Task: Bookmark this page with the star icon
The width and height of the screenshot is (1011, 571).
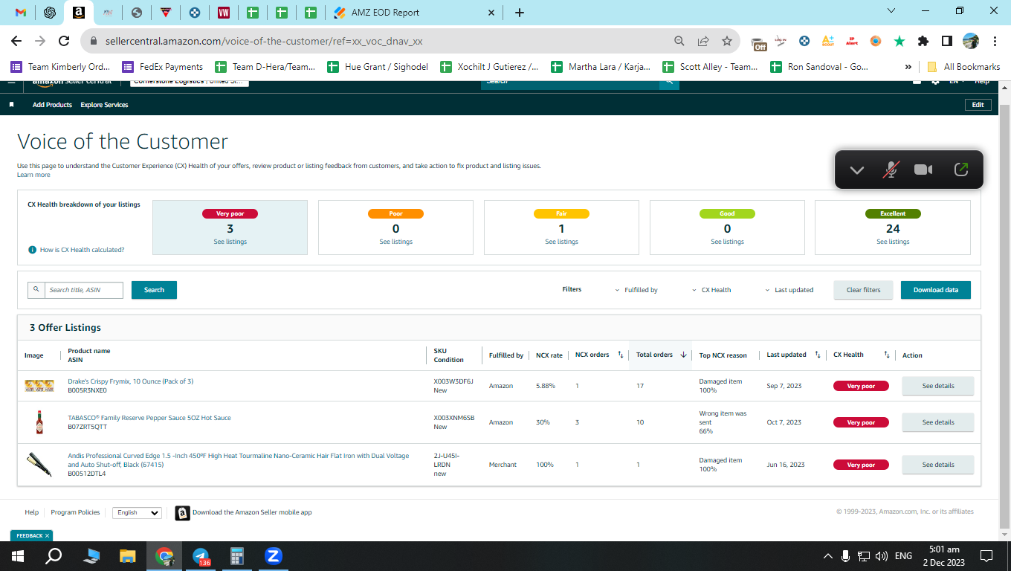Action: coord(726,41)
